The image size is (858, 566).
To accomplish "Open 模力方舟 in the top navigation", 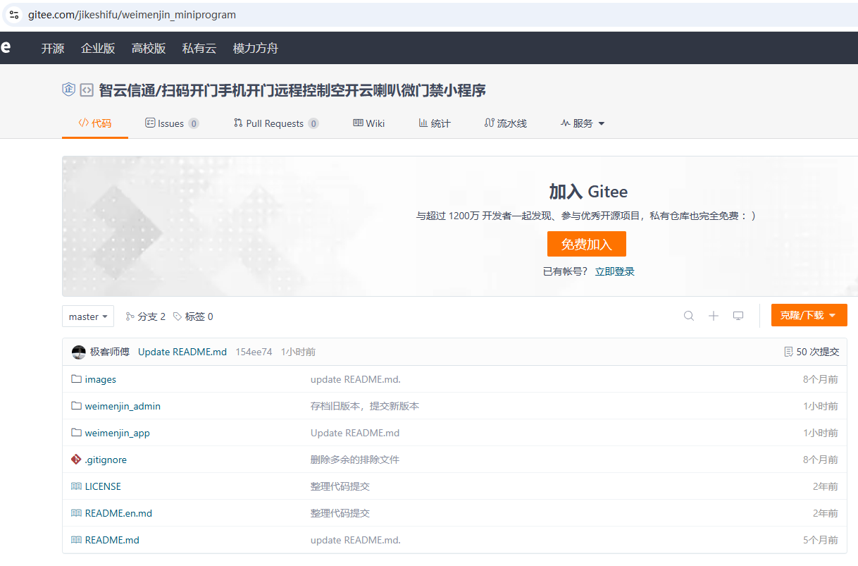I will [256, 49].
